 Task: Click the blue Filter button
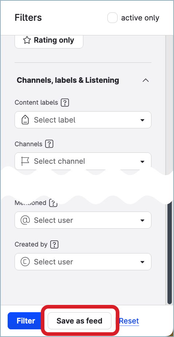26,321
